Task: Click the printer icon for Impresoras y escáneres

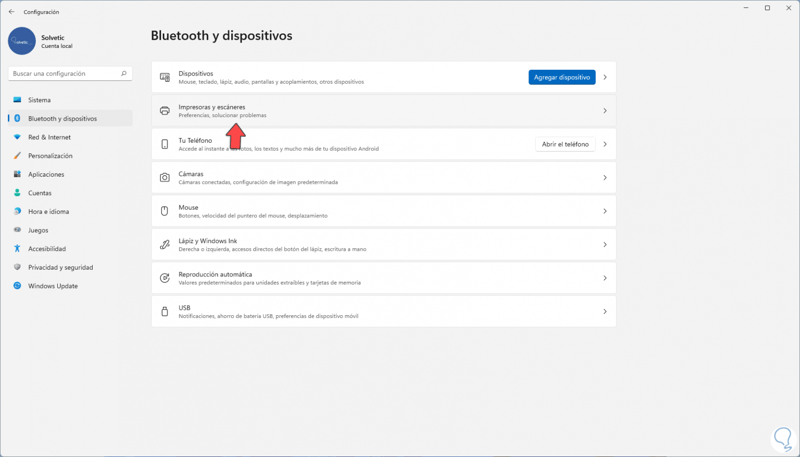Action: point(165,111)
